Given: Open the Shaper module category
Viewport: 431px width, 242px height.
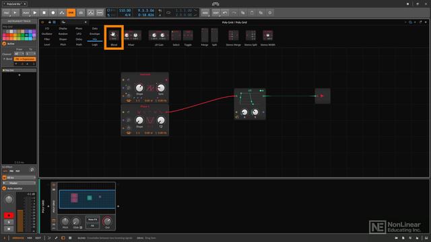Looking at the screenshot, I should [x=63, y=39].
